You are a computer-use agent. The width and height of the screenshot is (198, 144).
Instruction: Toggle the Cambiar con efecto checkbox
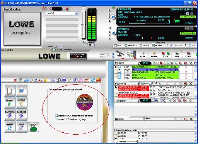click(x=53, y=49)
